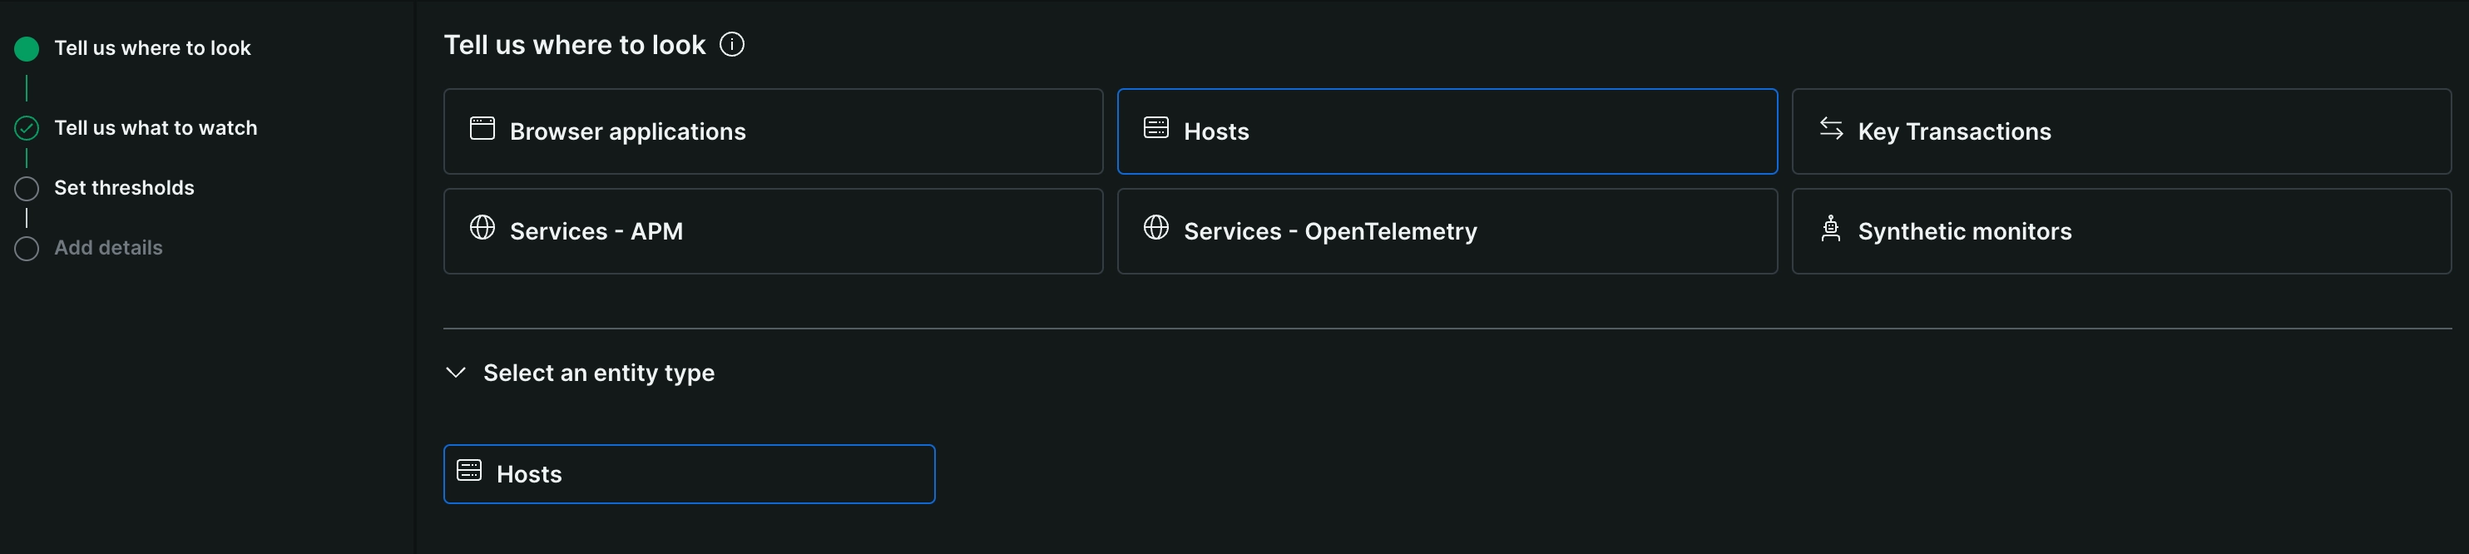Click the Hosts icon under entity type
Screen dimensions: 2469x554
click(468, 471)
